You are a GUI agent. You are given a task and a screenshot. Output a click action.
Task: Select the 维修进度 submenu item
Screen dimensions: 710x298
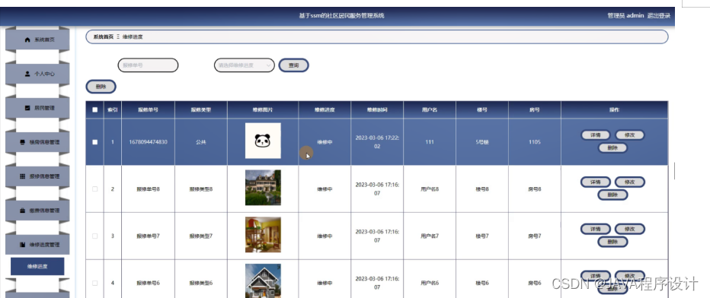tap(37, 266)
